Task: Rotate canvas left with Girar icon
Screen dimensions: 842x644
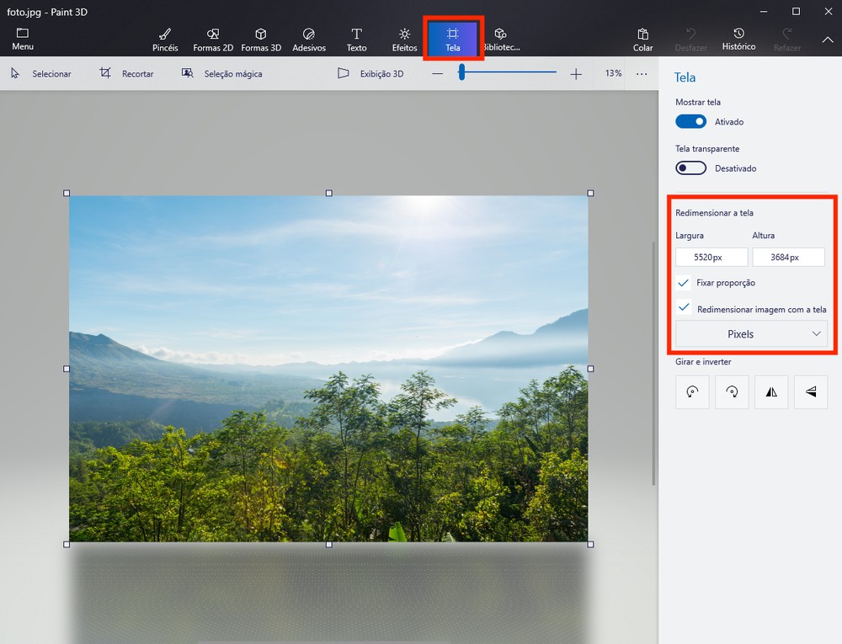Action: click(692, 391)
